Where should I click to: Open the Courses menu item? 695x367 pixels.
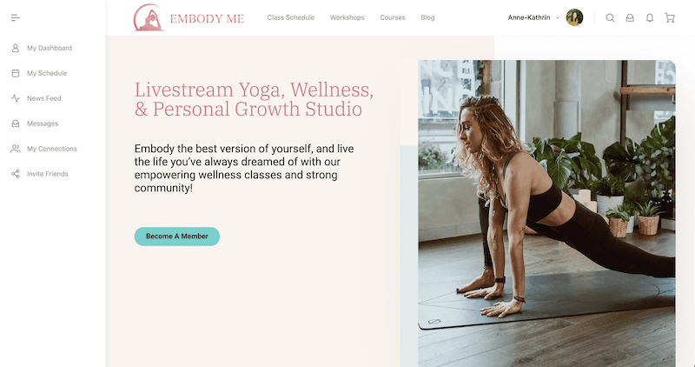393,17
